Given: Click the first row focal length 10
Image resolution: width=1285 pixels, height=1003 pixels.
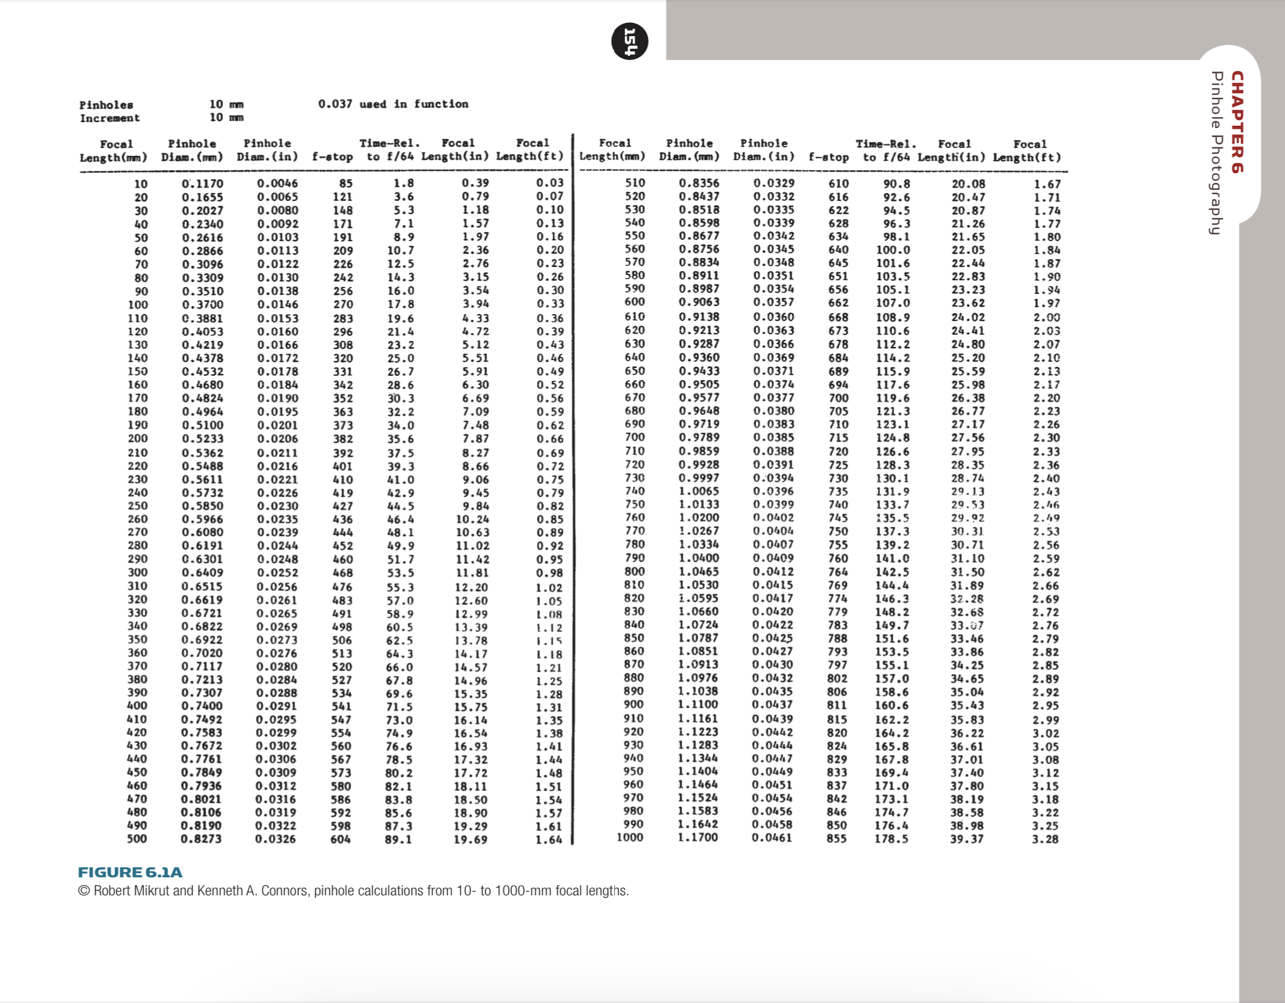Looking at the screenshot, I should [140, 184].
